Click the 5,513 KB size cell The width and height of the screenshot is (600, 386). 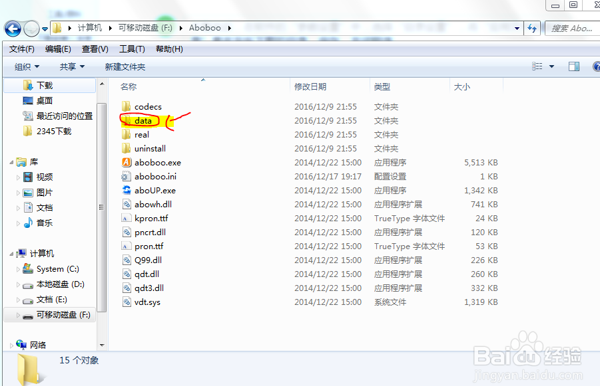click(481, 162)
